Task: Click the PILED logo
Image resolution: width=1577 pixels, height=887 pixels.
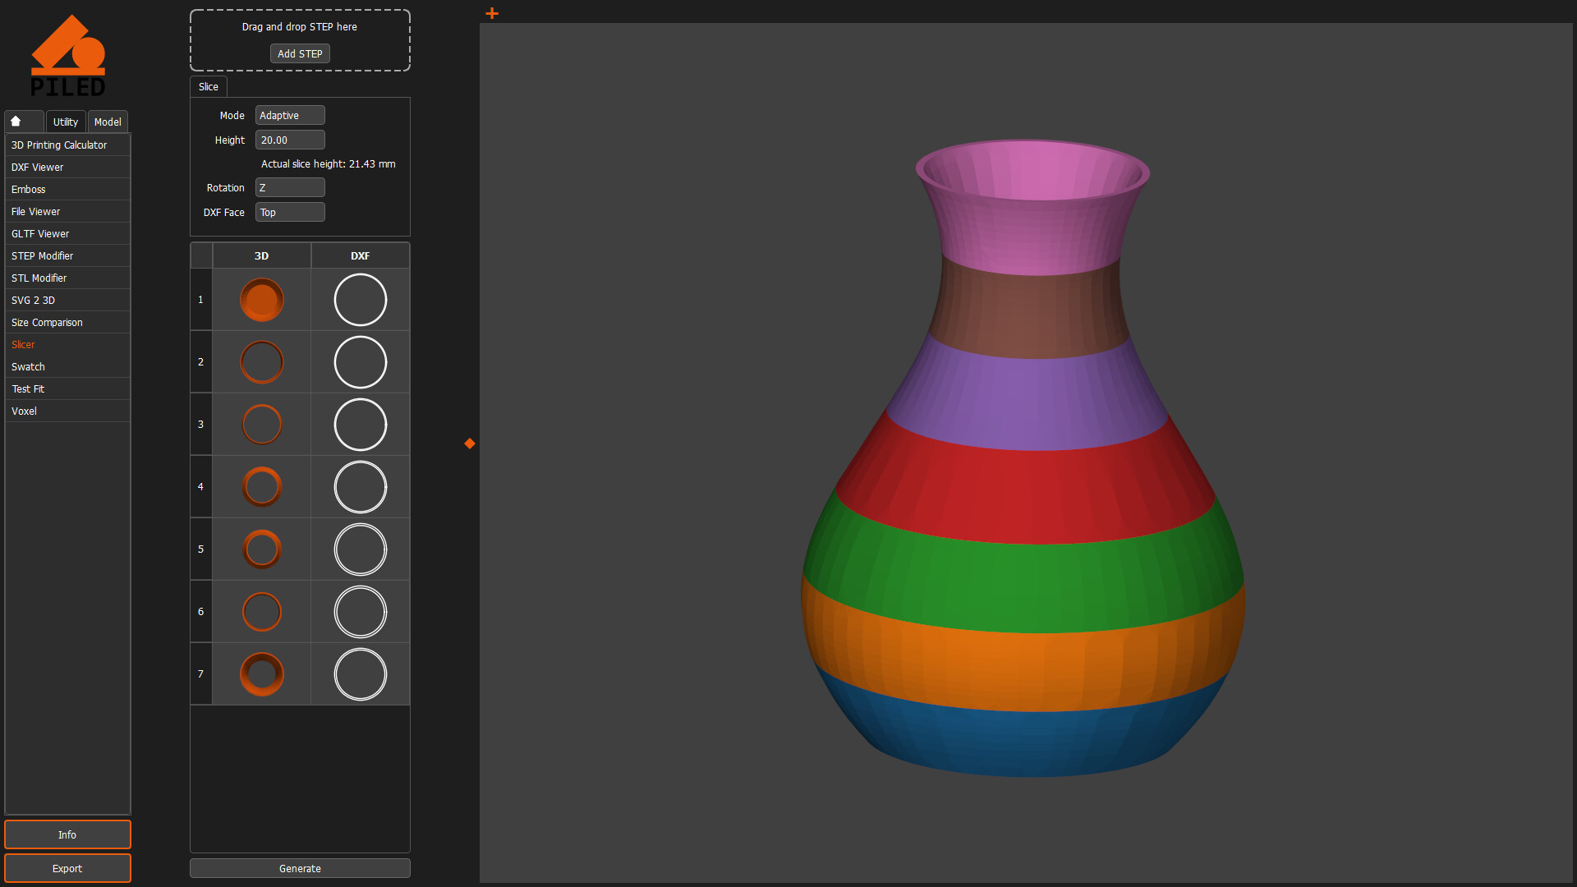Action: point(68,56)
